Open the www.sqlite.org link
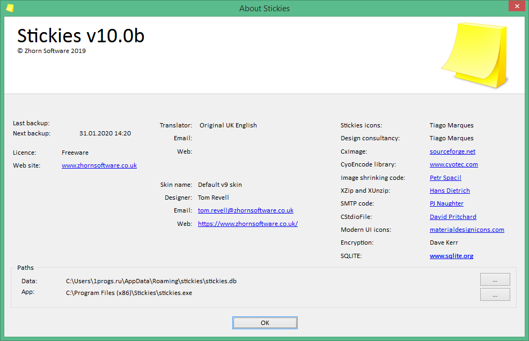529x341 pixels. click(x=451, y=256)
